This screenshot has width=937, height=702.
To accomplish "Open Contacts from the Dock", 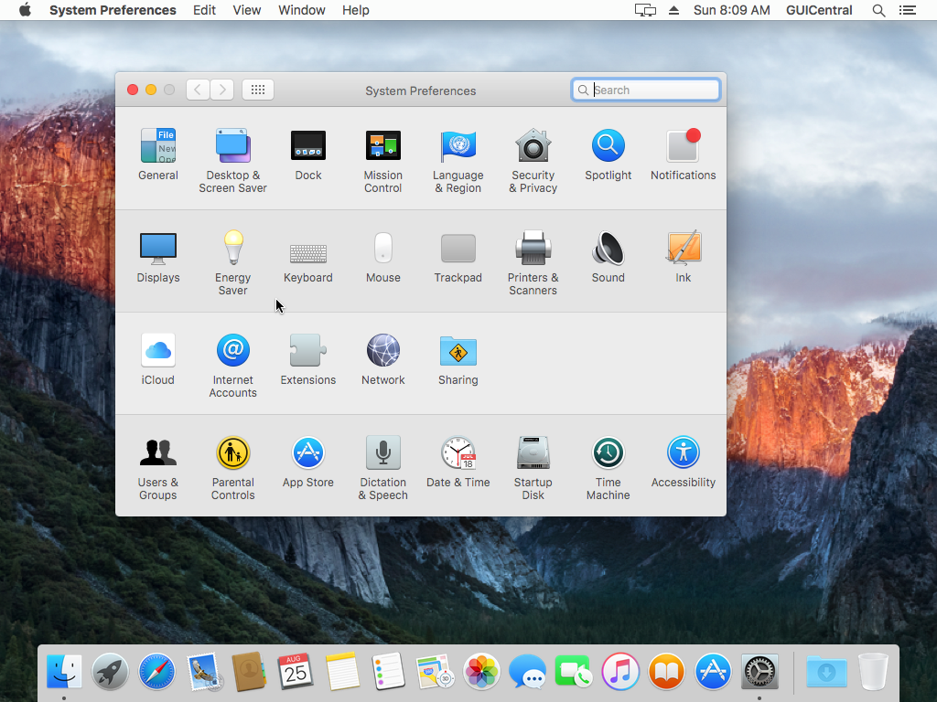I will point(249,671).
